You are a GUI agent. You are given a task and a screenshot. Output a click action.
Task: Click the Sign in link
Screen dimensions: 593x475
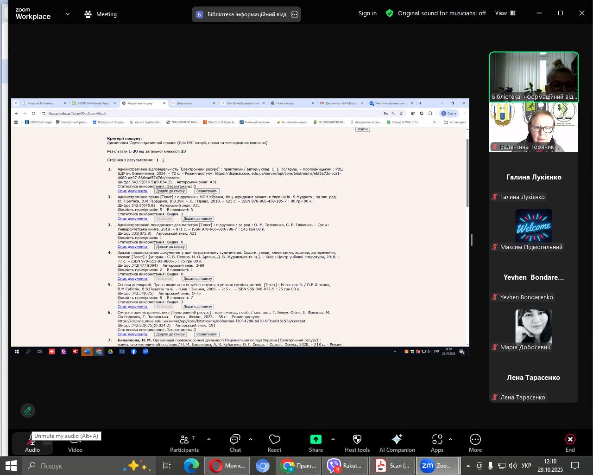[367, 13]
